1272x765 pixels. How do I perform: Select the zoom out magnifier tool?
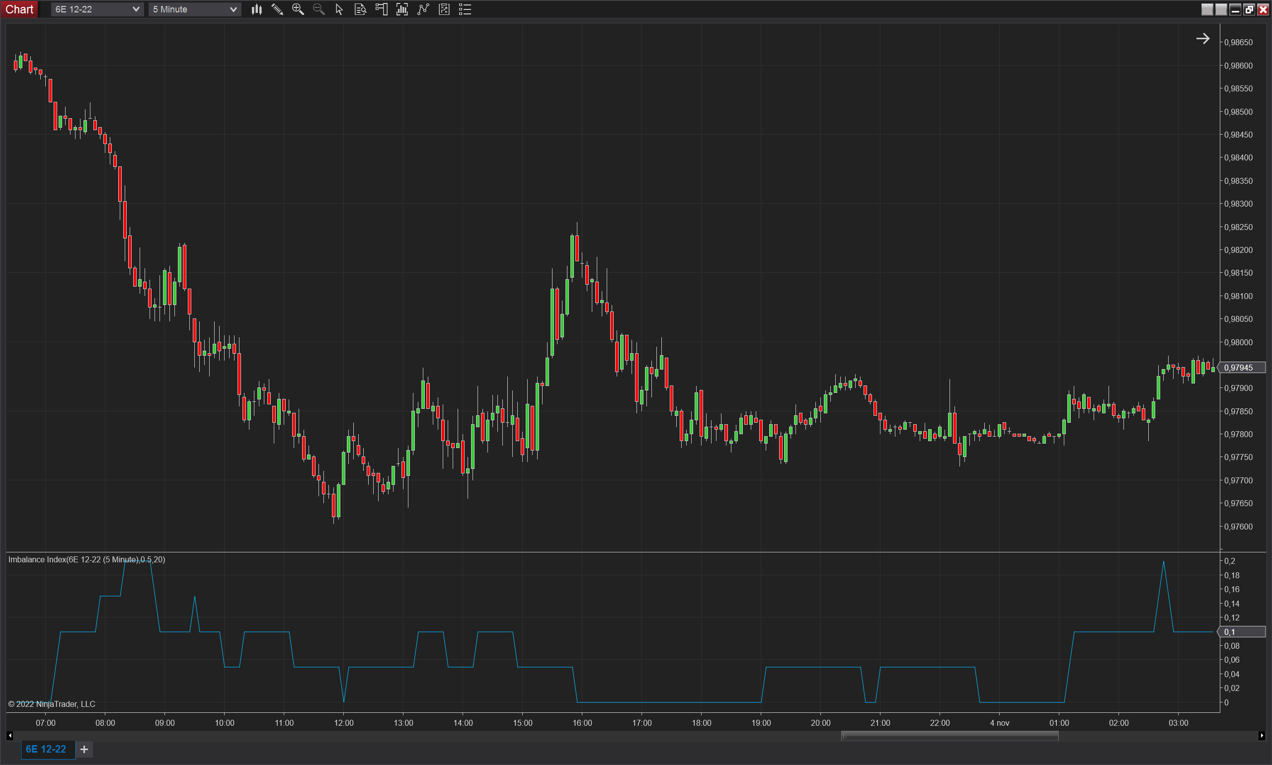318,9
